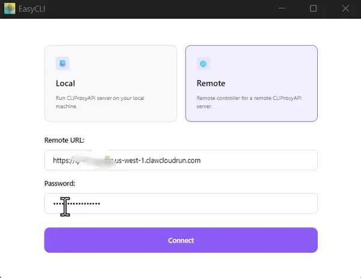Select the Remote mode card
This screenshot has height=278, width=361.
click(251, 84)
